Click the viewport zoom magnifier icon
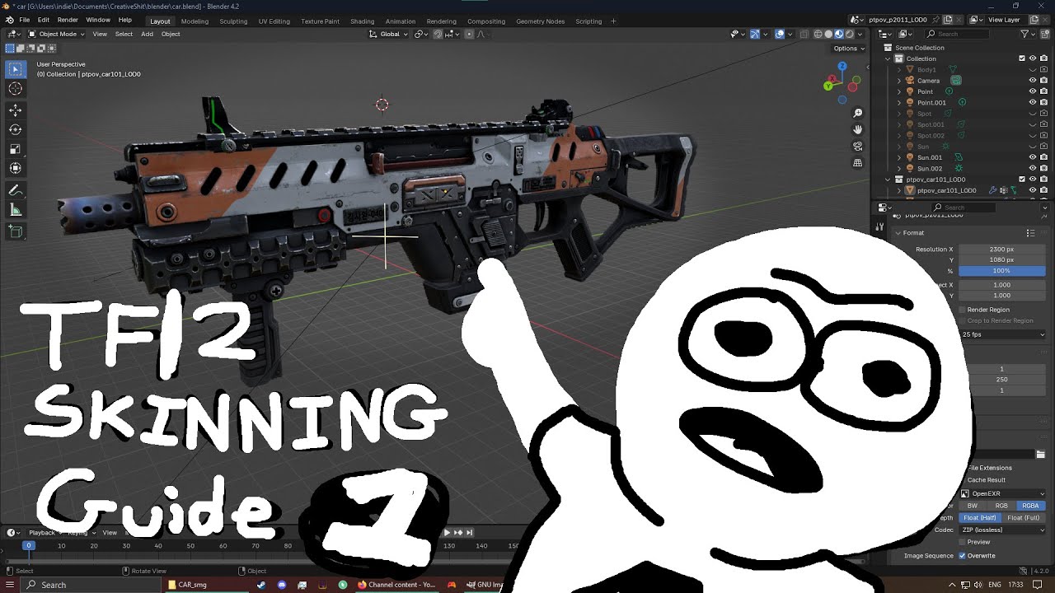The image size is (1055, 593). [x=857, y=113]
